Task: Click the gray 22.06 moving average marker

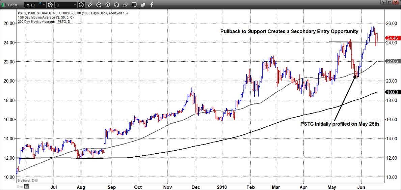Action: 393,61
